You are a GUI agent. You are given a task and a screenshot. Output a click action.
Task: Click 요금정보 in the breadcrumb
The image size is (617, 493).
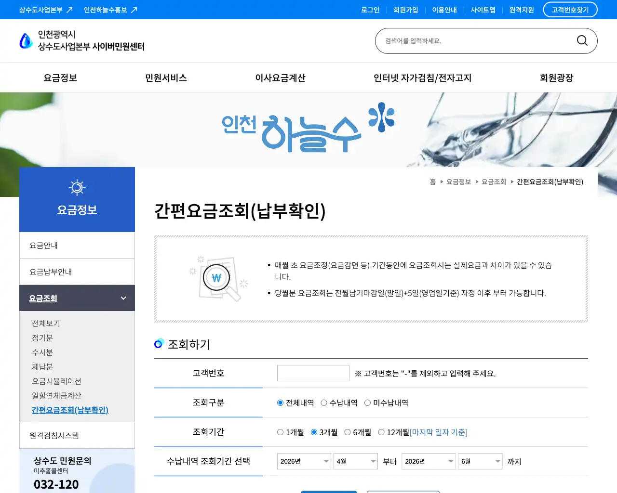[458, 182]
